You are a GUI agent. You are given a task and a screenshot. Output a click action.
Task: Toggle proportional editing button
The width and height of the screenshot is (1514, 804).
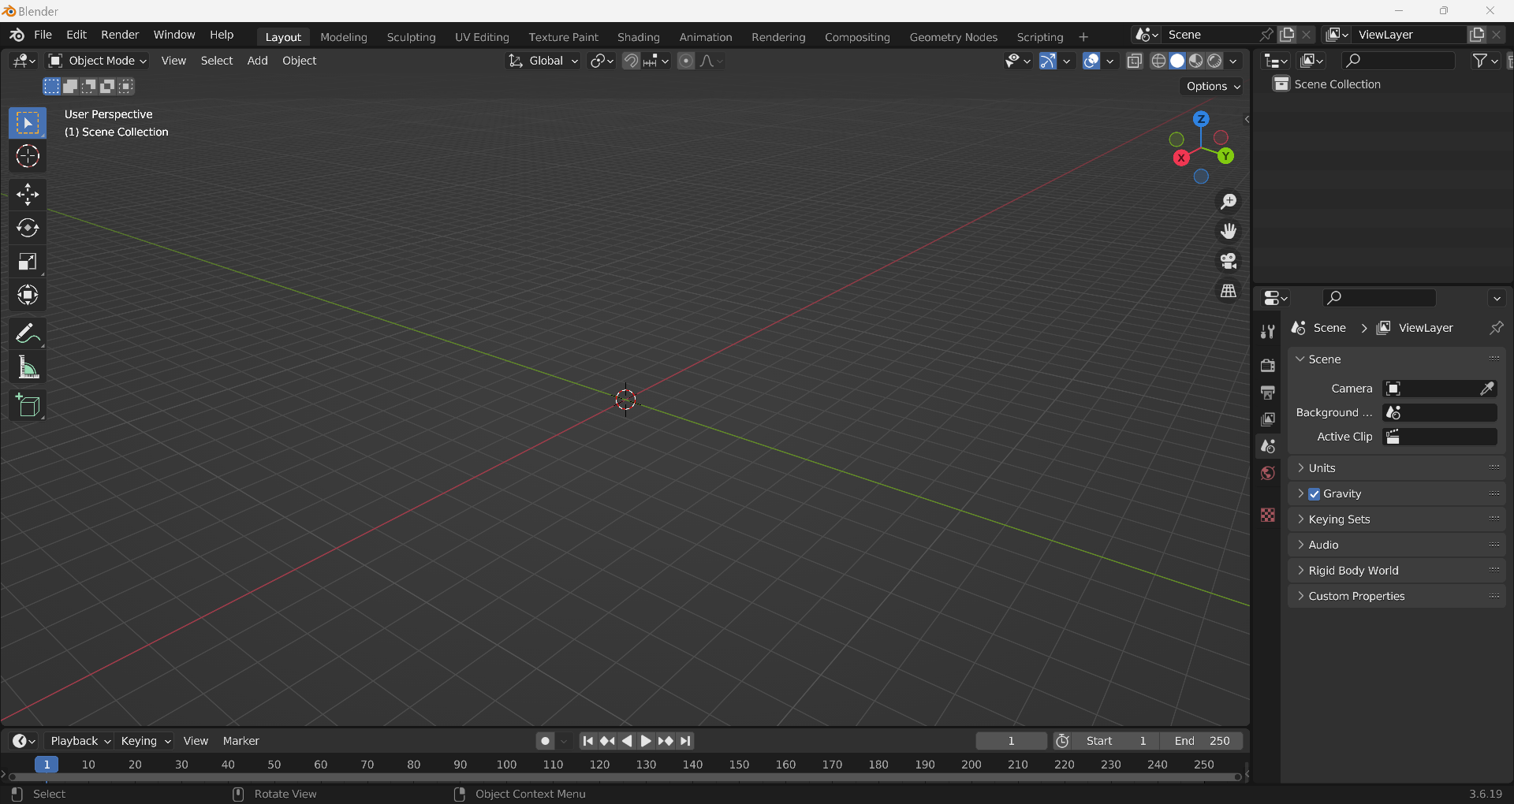(x=686, y=61)
